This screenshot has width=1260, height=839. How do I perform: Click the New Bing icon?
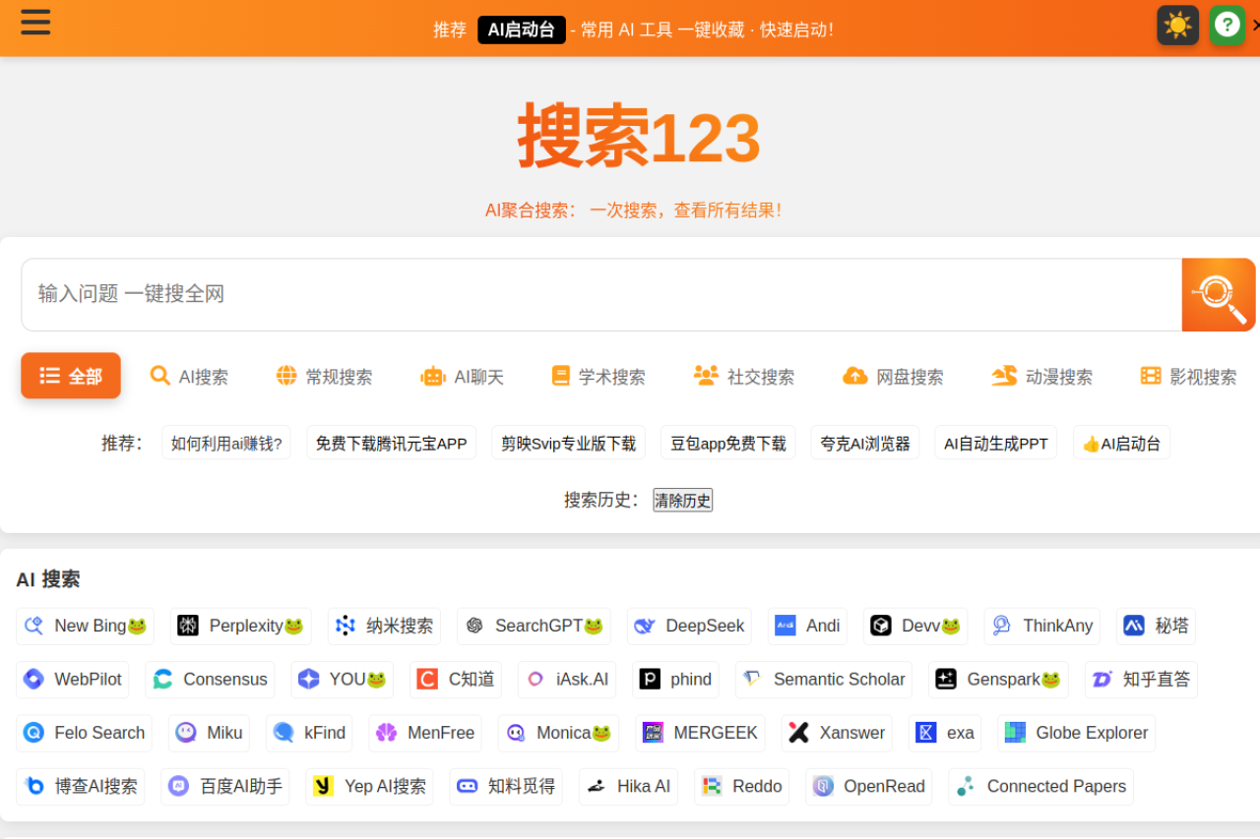pos(34,626)
